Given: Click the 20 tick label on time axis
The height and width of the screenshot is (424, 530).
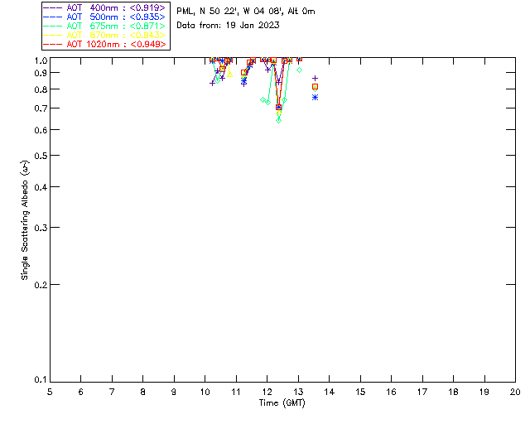Looking at the screenshot, I should 515,391.
